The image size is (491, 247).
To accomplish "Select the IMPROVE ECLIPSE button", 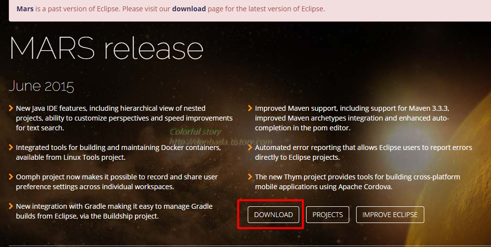I will point(390,215).
